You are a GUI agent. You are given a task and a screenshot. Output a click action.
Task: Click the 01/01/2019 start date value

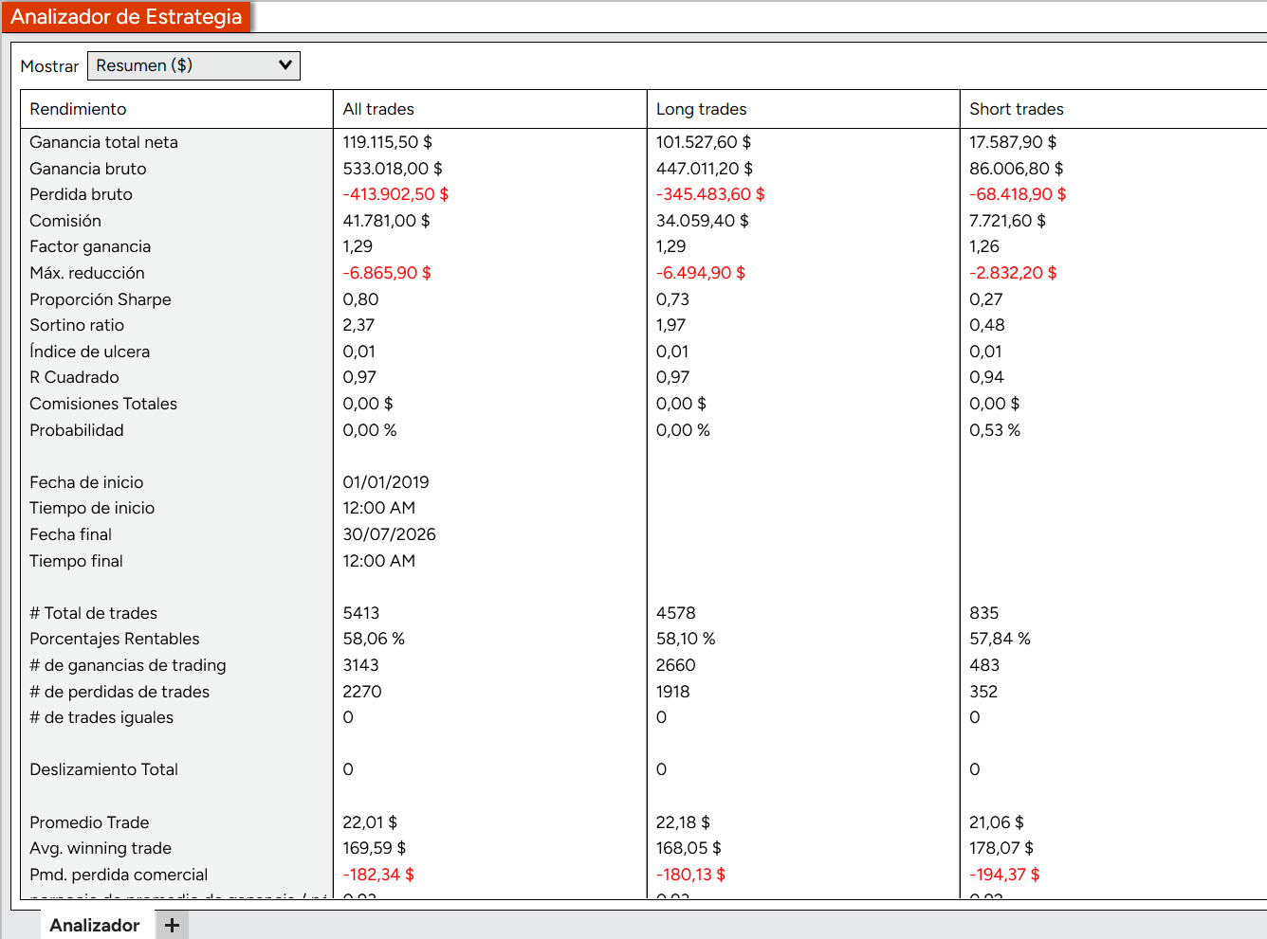click(x=385, y=482)
